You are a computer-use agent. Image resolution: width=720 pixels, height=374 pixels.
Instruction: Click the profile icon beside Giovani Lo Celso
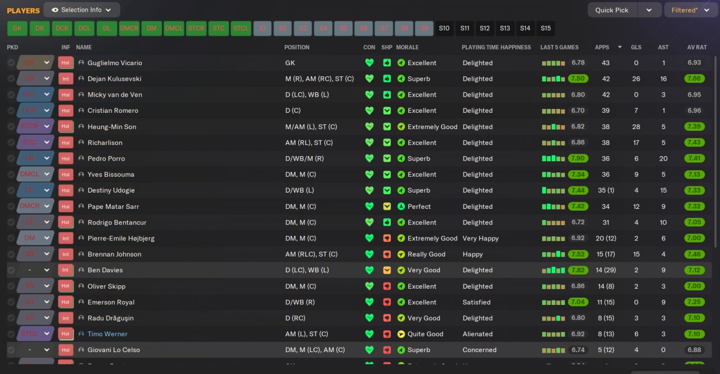coord(81,350)
